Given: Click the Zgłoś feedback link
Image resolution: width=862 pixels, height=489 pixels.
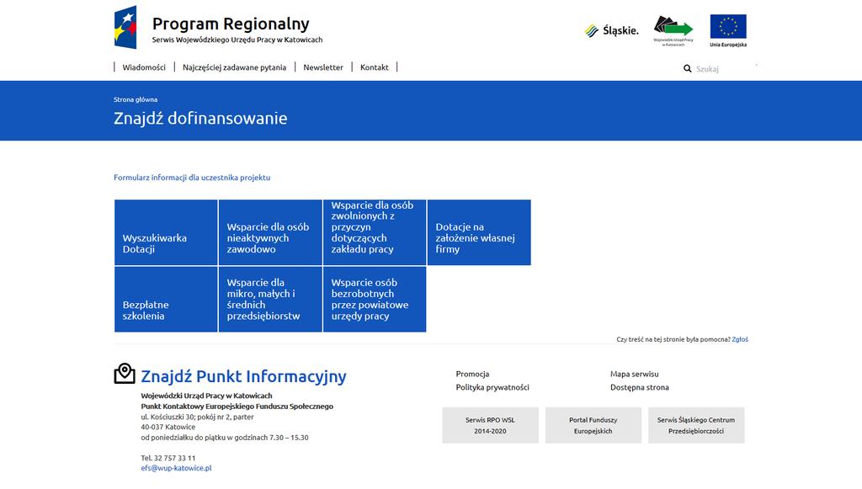Looking at the screenshot, I should [x=740, y=339].
